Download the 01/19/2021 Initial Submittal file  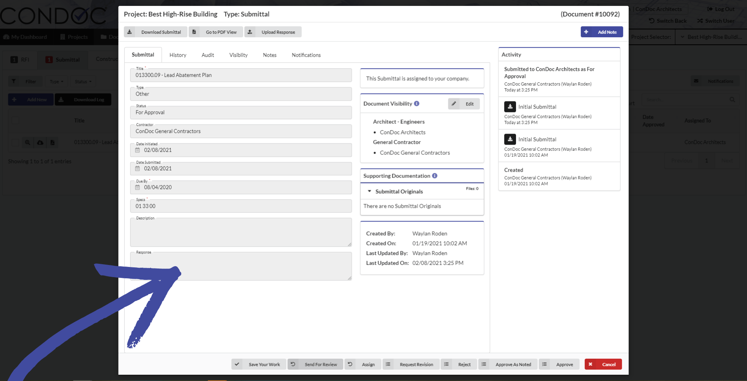[x=510, y=139]
